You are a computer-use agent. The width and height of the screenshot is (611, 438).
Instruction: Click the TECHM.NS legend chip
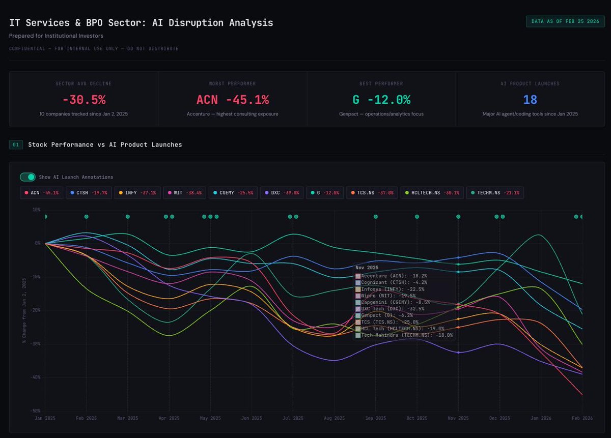click(x=495, y=193)
